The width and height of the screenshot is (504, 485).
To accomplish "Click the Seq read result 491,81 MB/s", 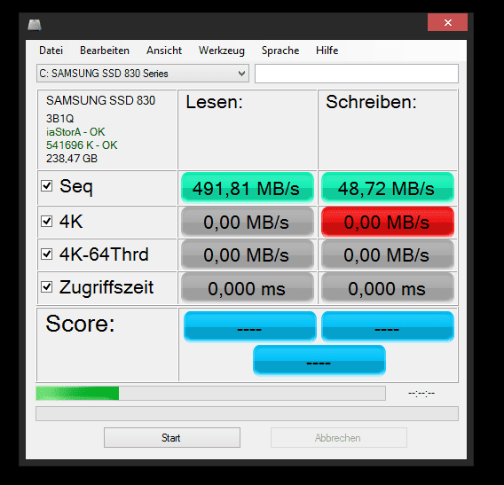I will [248, 188].
